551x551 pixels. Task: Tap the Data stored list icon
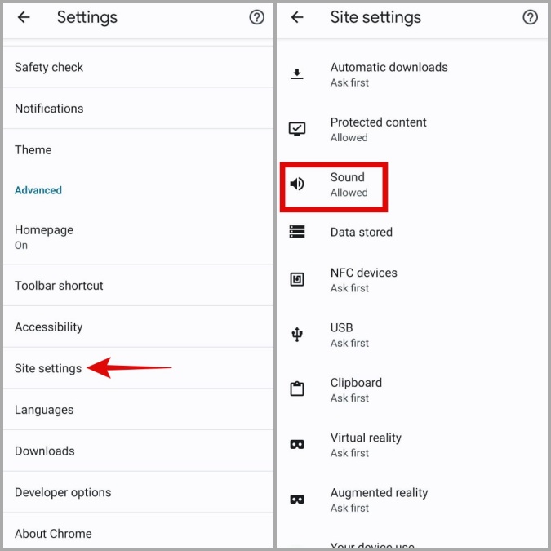(297, 232)
